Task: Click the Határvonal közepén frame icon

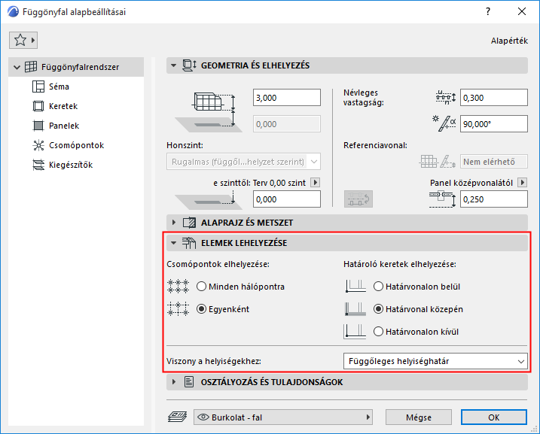Action: 355,309
